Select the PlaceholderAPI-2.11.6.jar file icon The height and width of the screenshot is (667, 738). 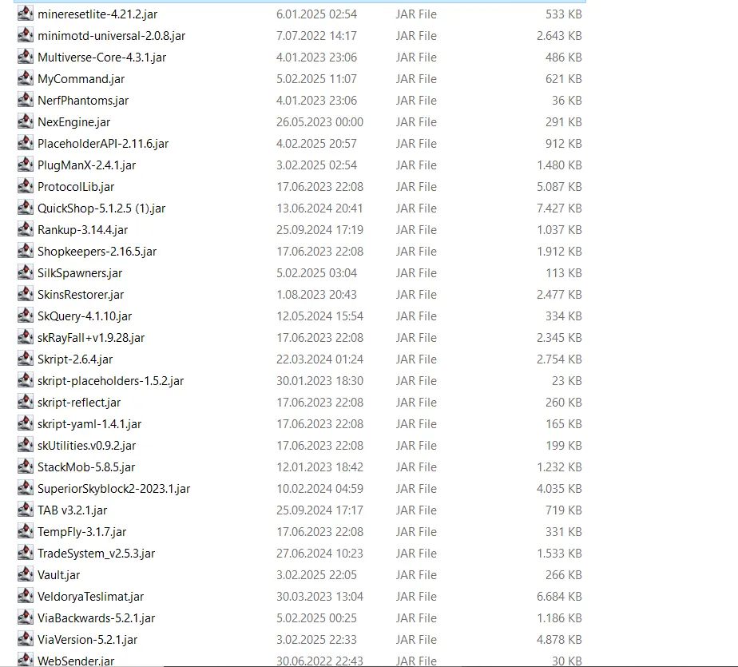coord(26,143)
